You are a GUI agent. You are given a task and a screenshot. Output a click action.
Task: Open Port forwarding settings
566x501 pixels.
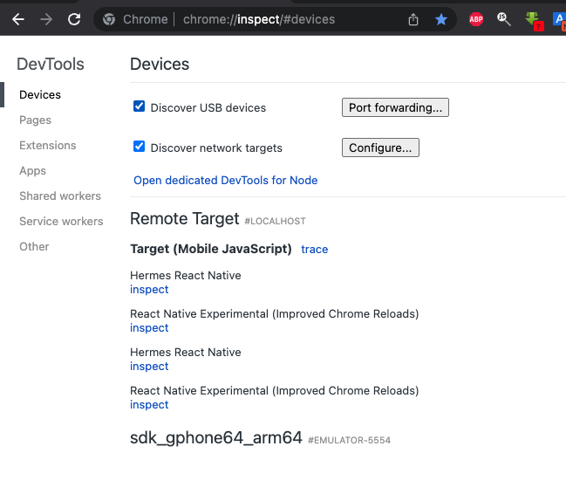point(395,107)
